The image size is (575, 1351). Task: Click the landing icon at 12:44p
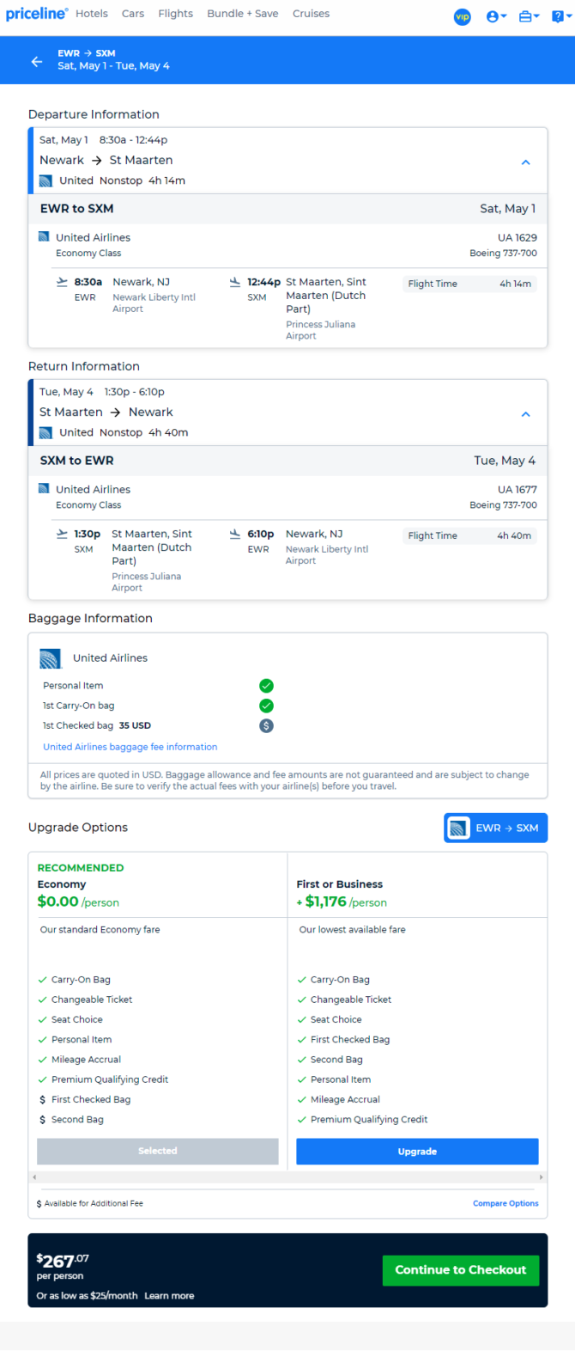tap(235, 281)
